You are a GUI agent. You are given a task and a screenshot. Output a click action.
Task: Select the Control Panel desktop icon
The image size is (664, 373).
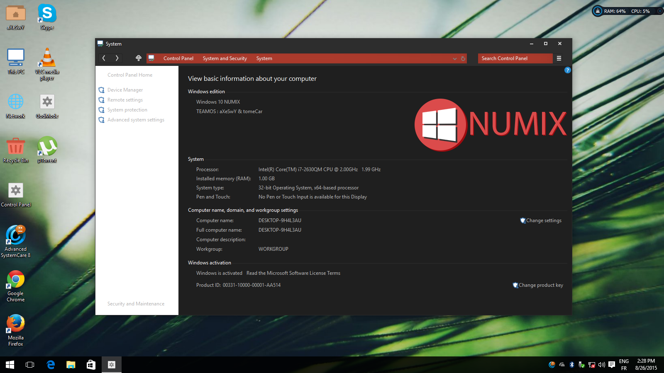click(x=16, y=195)
